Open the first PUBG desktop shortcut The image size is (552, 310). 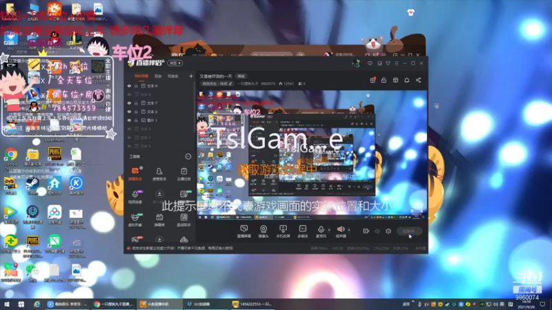pyautogui.click(x=55, y=157)
